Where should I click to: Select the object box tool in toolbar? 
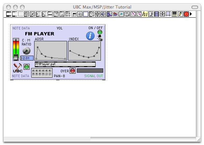pos(9,14)
